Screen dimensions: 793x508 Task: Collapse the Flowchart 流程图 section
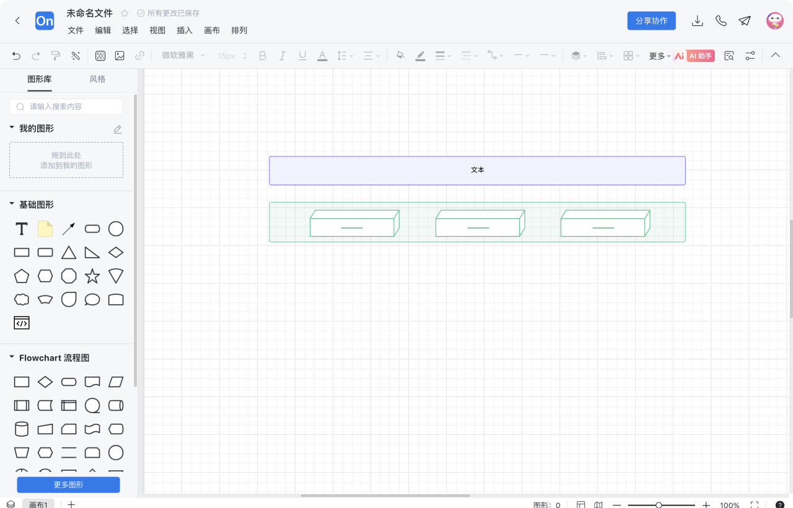tap(12, 357)
